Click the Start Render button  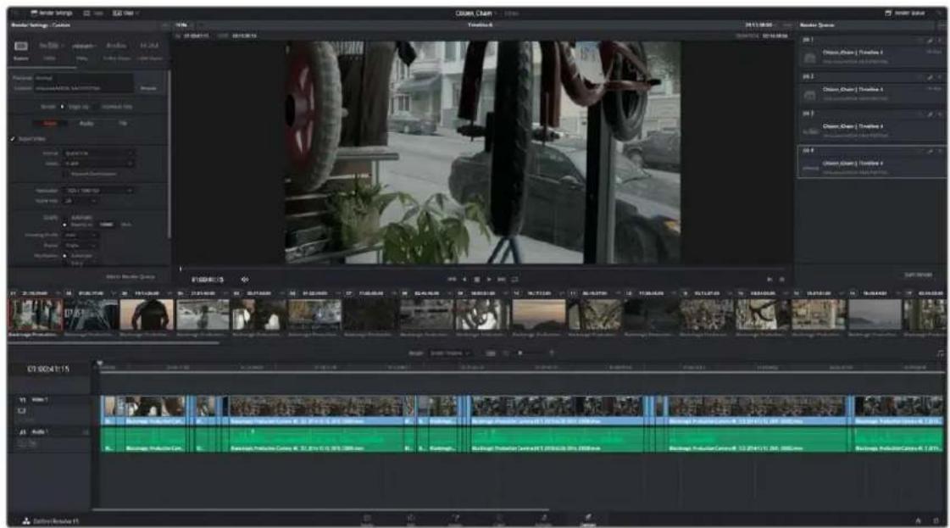pyautogui.click(x=919, y=275)
